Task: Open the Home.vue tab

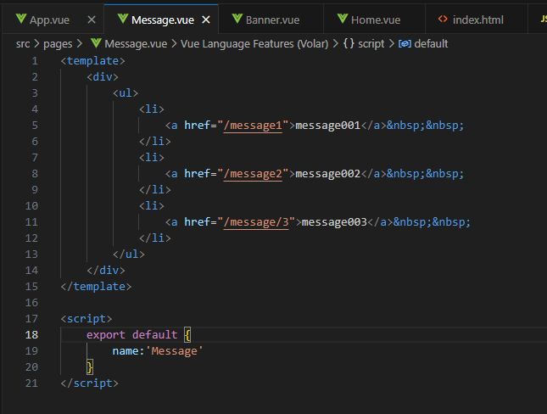Action: pyautogui.click(x=375, y=20)
